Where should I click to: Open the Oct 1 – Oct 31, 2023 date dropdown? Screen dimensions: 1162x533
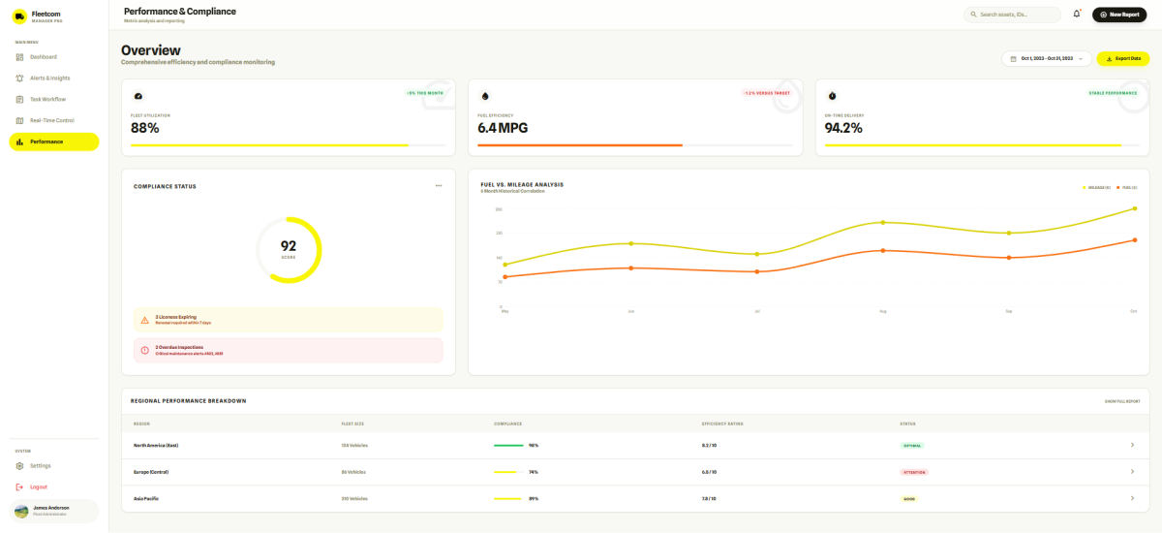click(x=1047, y=59)
